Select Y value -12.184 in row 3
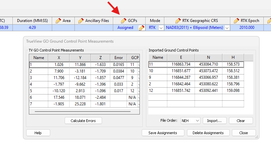 [x=80, y=78]
